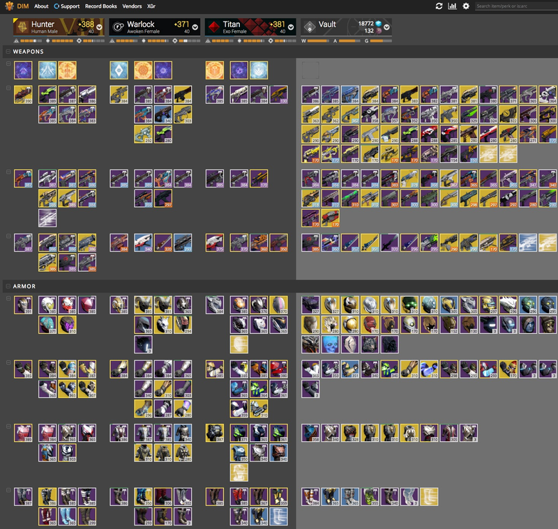Select Titan's blue Striker subclass
The height and width of the screenshot is (529, 558).
coord(259,70)
